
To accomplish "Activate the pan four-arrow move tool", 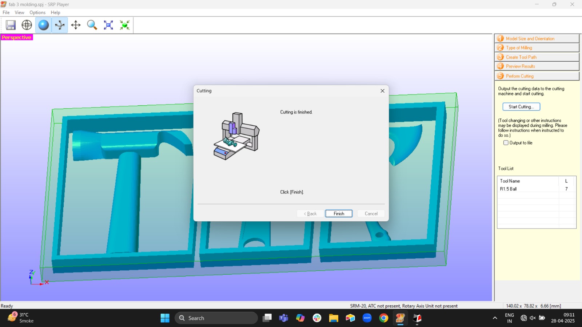I will coord(76,25).
